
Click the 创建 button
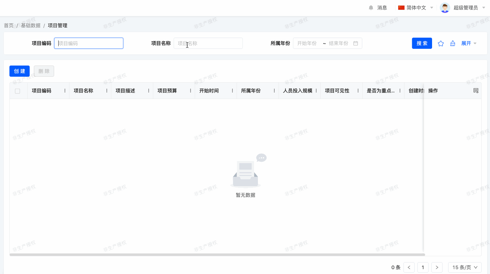click(x=20, y=71)
